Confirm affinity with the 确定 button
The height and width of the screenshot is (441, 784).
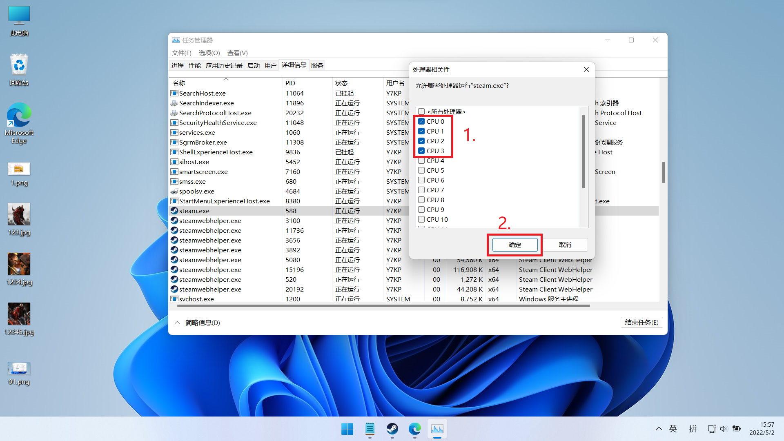(x=514, y=245)
